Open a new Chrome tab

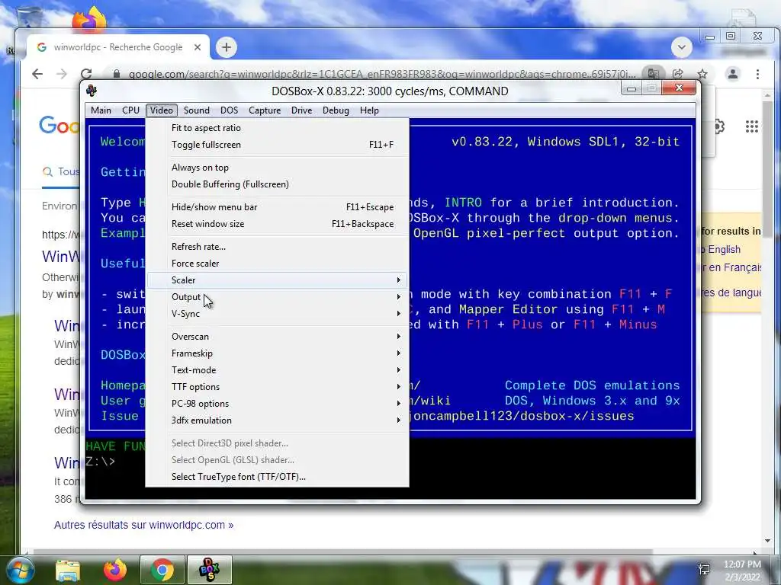227,47
